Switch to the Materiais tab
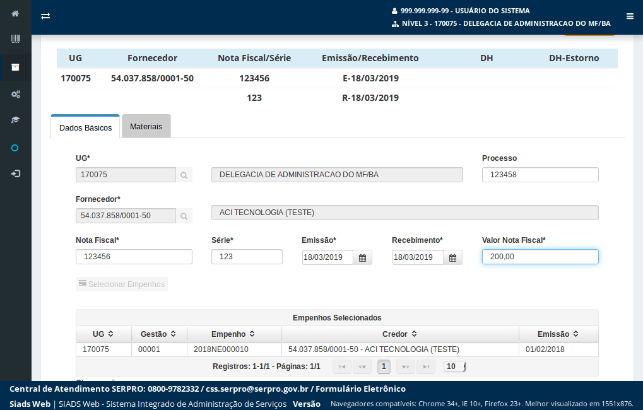Image resolution: width=643 pixels, height=410 pixels. 146,127
